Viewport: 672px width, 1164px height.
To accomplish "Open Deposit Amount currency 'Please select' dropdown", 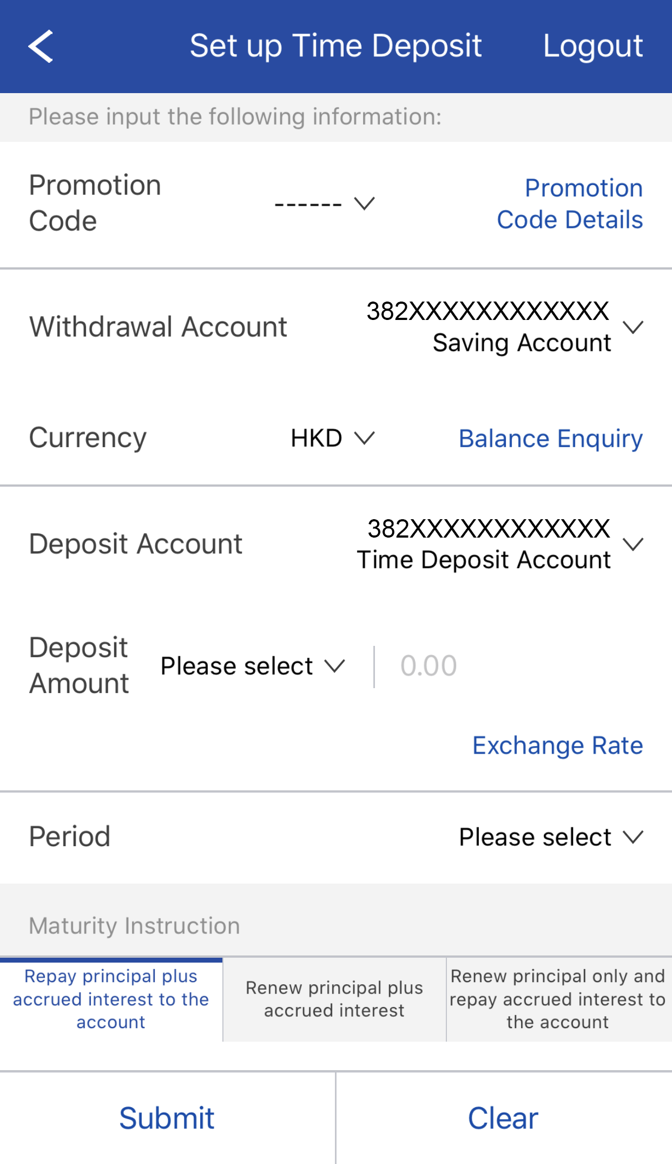I will point(252,666).
